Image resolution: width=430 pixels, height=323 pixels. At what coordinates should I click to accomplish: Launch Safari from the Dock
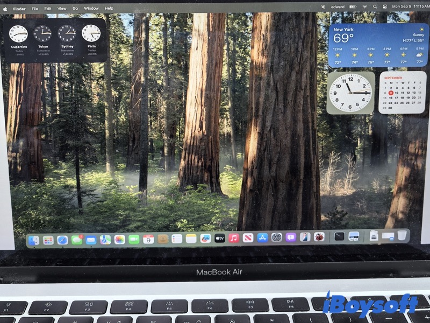pyautogui.click(x=62, y=240)
